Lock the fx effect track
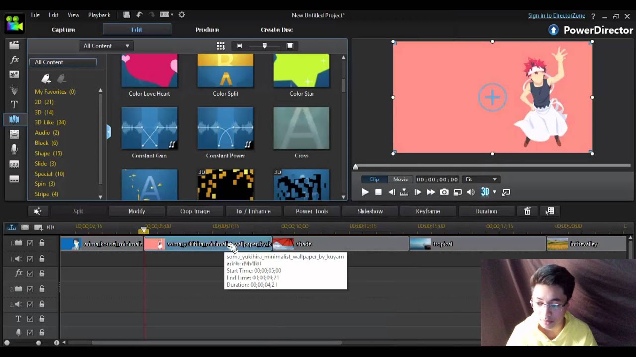Screen dimensions: 636x357 pyautogui.click(x=42, y=273)
